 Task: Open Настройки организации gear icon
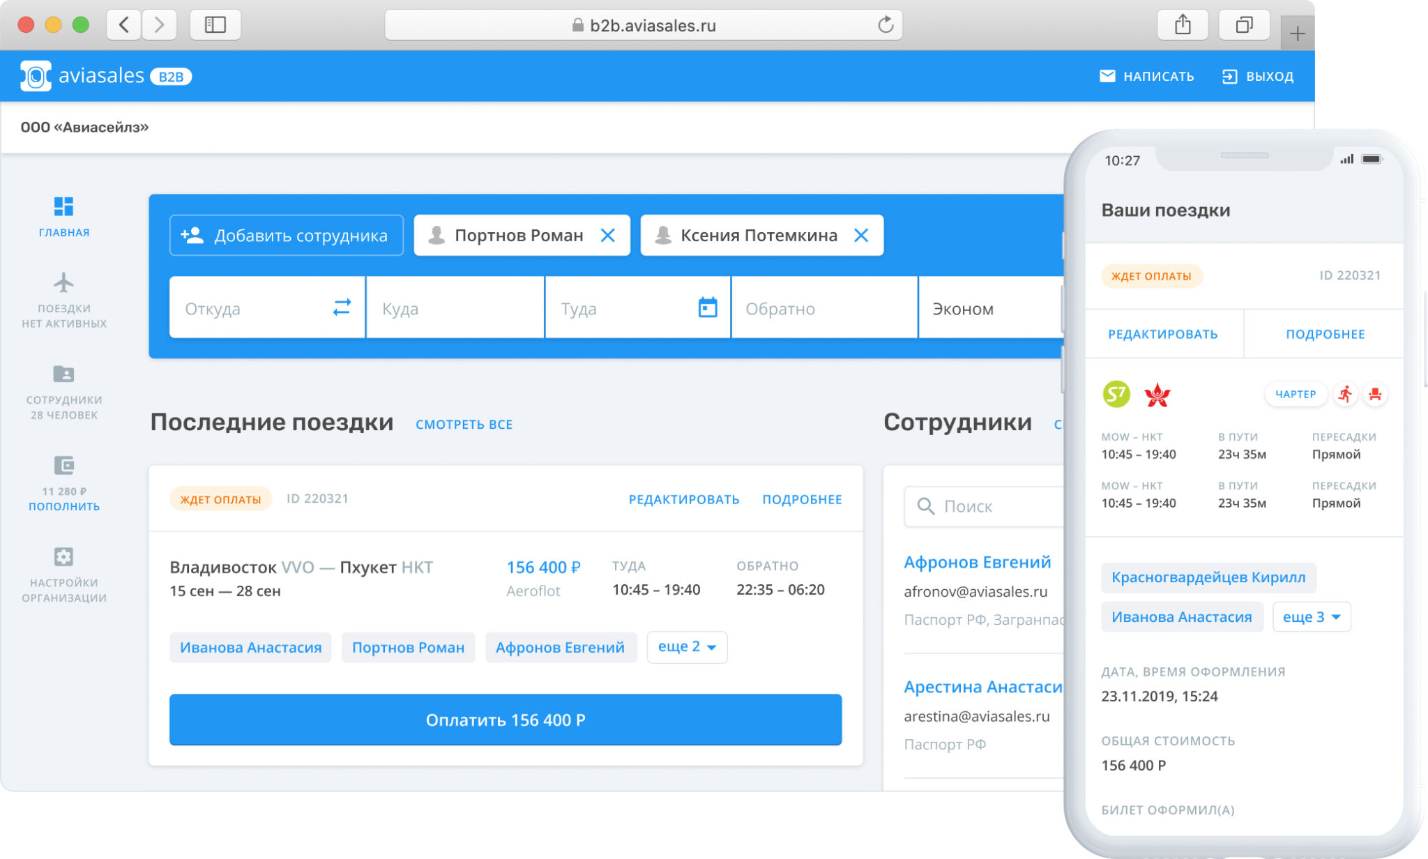pyautogui.click(x=63, y=556)
